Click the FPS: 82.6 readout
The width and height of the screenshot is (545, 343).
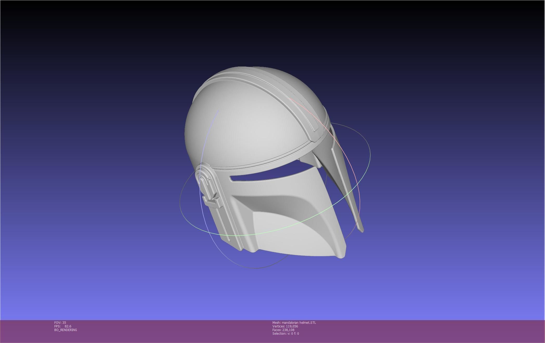click(63, 326)
